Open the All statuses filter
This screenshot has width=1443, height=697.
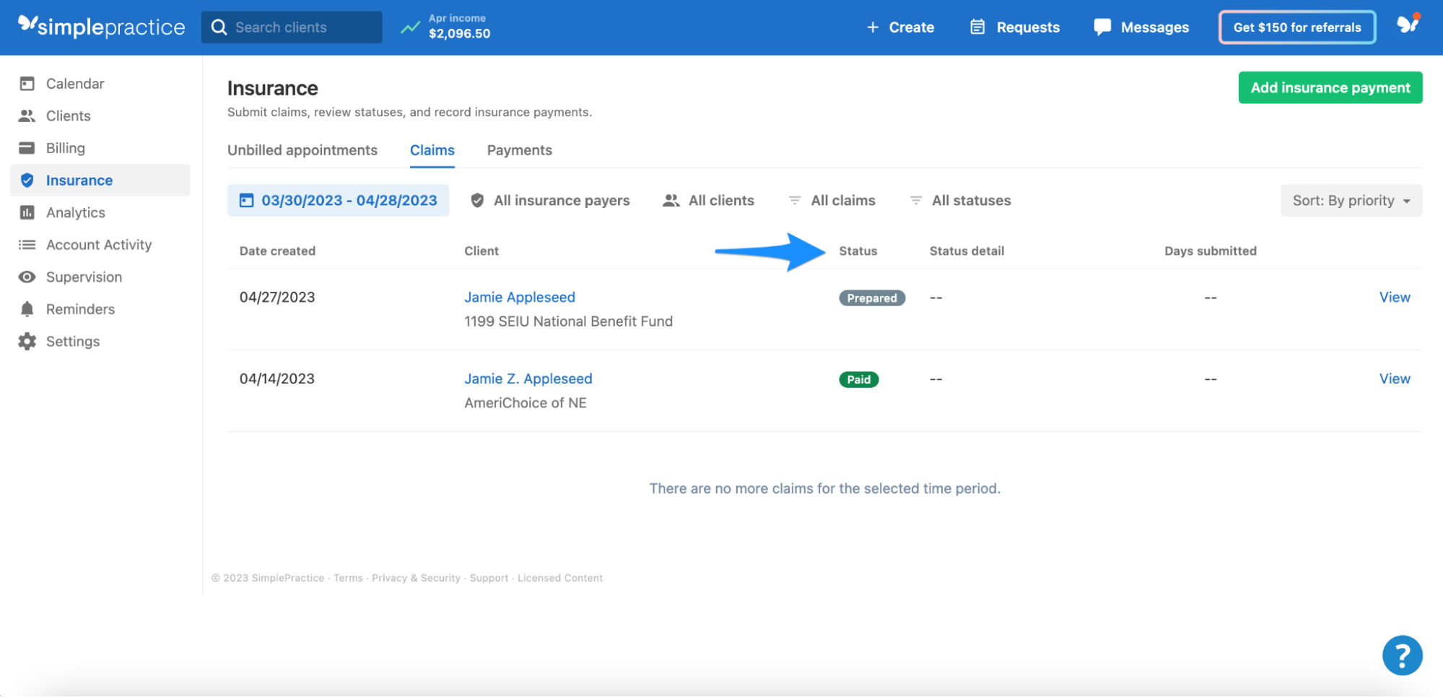960,201
